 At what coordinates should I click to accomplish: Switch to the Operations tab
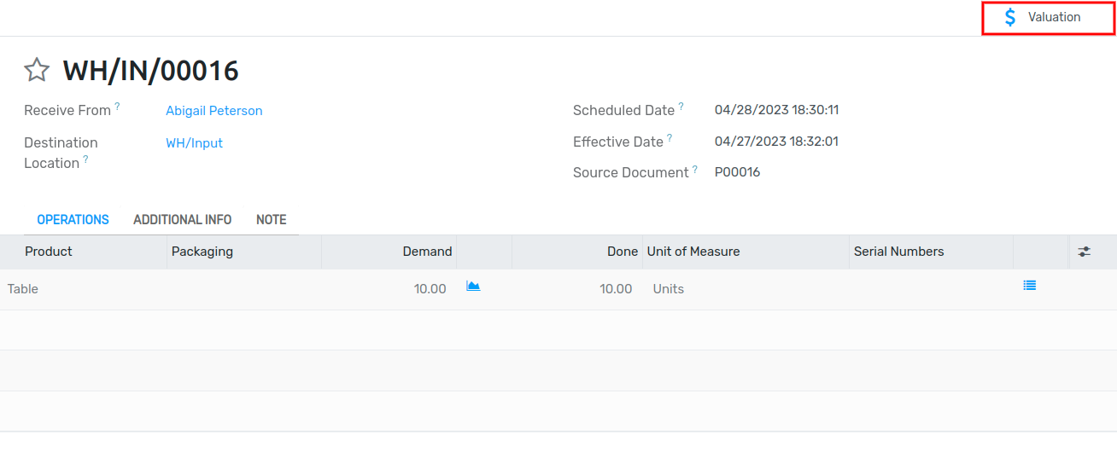[x=73, y=219]
